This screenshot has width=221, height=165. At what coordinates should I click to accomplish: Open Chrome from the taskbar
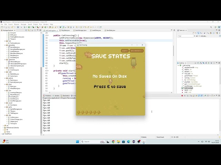(x=113, y=142)
